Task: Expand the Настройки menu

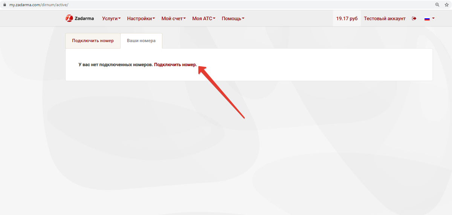Action: point(141,18)
